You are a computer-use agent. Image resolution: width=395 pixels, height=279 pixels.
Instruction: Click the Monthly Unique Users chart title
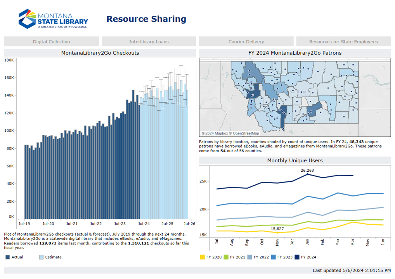295,160
